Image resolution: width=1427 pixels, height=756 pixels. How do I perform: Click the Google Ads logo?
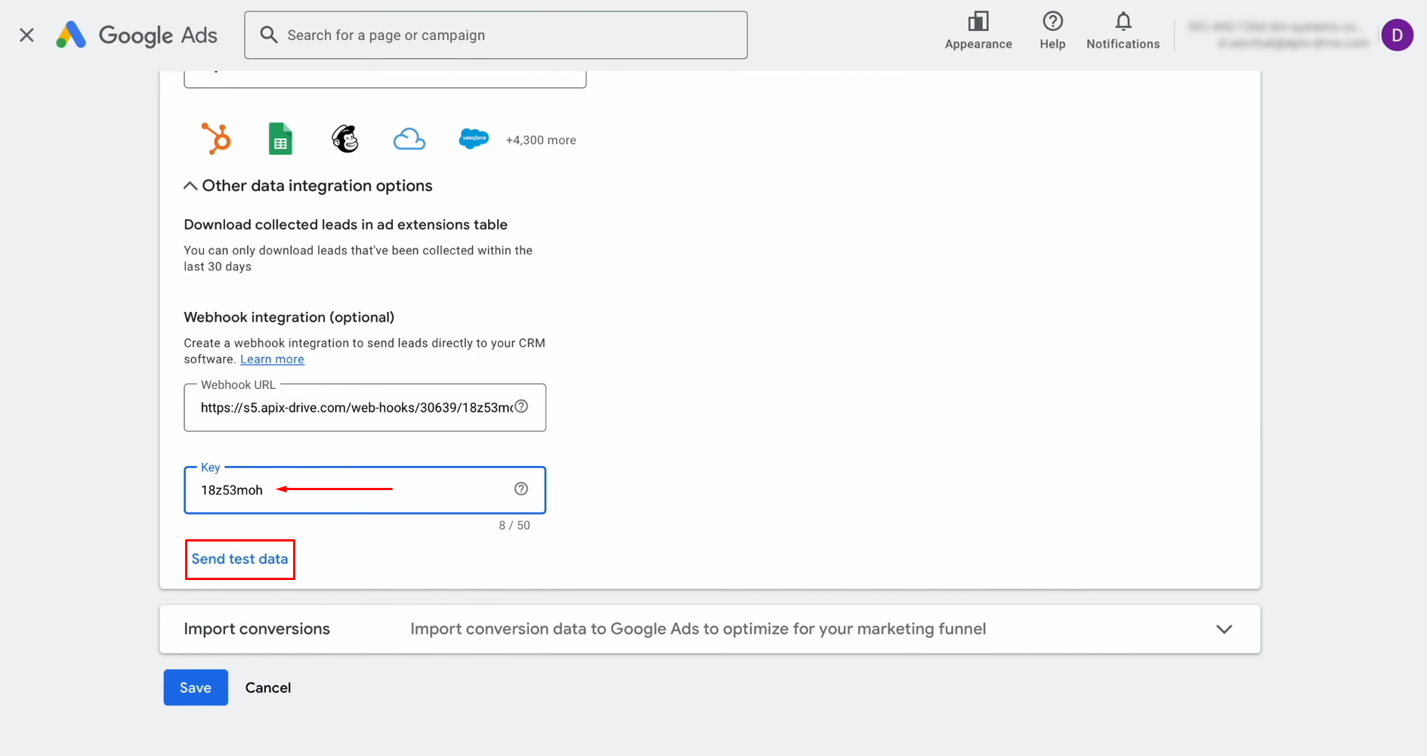tap(136, 34)
